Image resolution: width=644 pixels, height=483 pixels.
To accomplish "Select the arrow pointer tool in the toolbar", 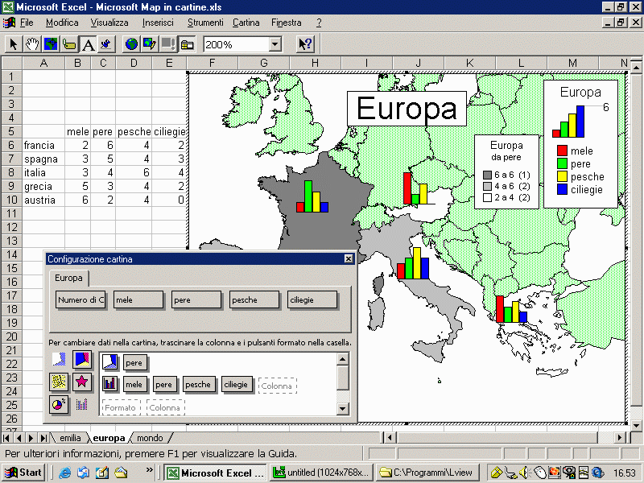I will pyautogui.click(x=14, y=43).
